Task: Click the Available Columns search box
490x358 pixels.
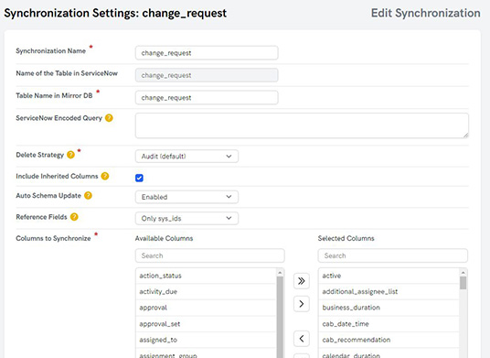Action: pyautogui.click(x=209, y=255)
